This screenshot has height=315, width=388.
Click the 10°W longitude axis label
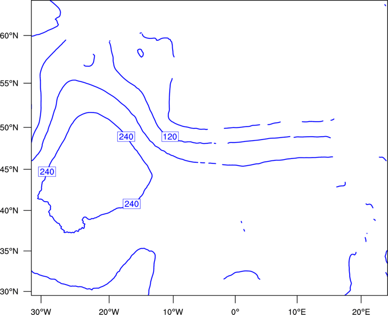[173, 312]
